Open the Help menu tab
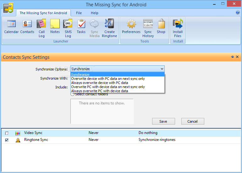Screen dimensions: 242x173 95,13
